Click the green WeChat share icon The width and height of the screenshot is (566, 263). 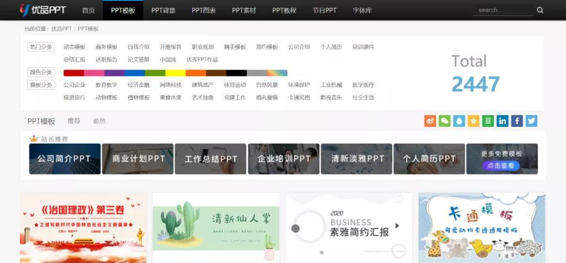tap(444, 121)
